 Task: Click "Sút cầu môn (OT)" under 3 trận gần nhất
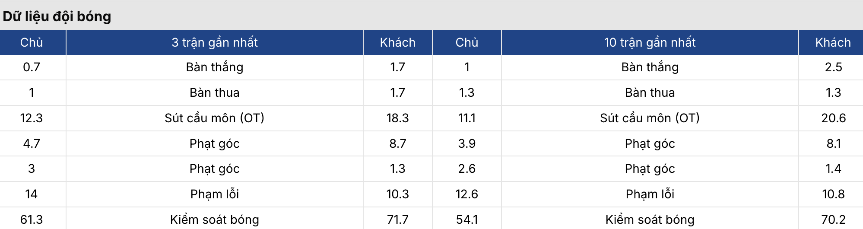point(215,118)
